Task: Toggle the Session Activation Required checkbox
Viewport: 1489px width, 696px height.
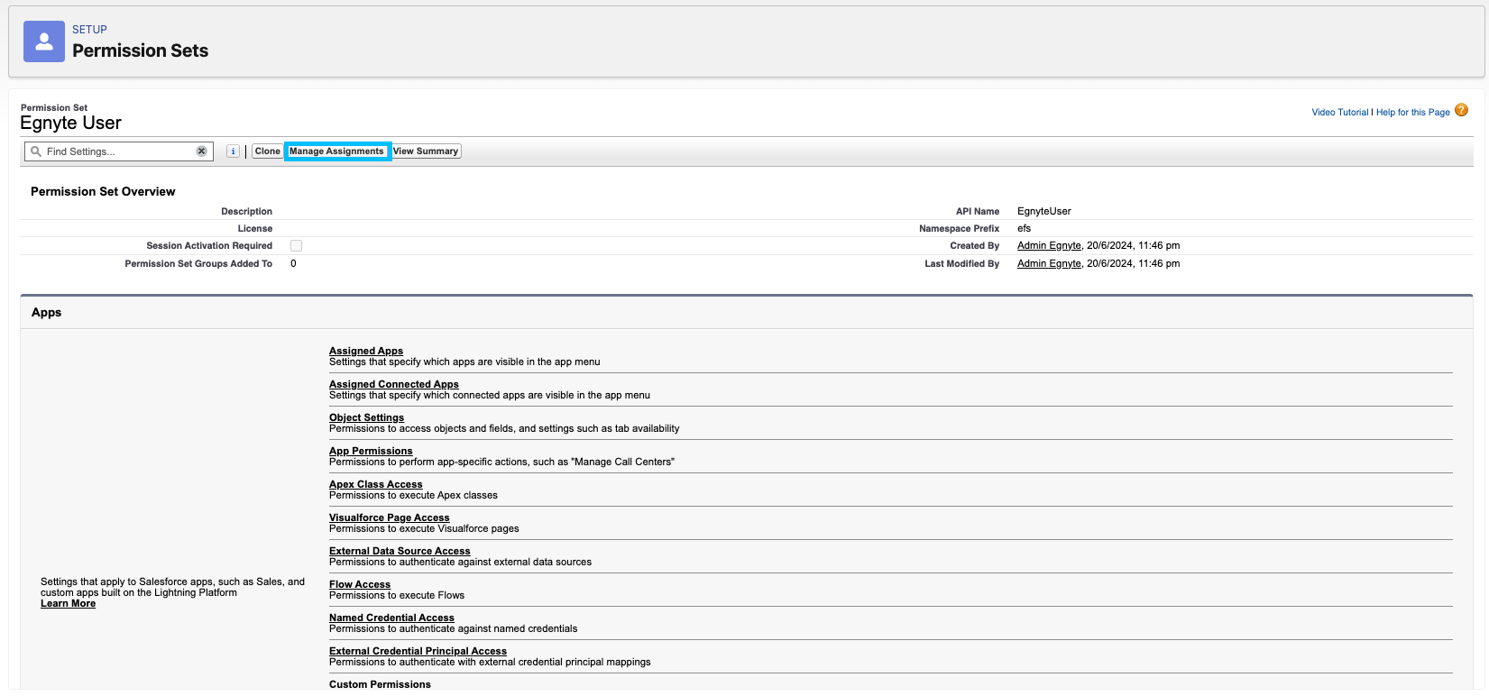Action: point(296,245)
